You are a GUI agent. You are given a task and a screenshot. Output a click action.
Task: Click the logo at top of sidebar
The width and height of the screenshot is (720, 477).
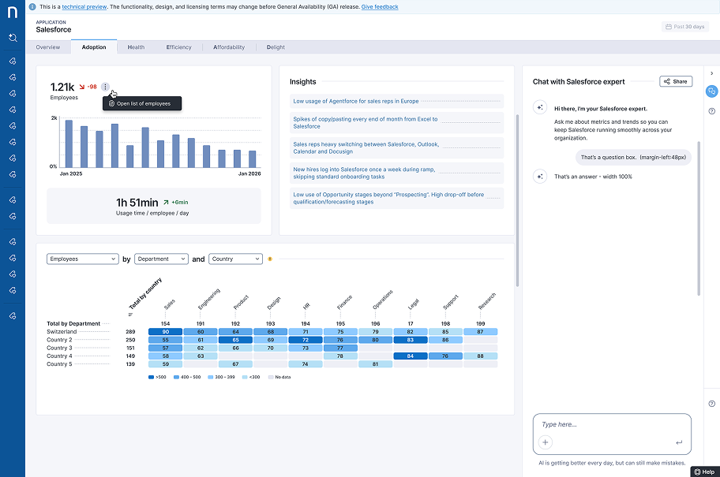13,12
